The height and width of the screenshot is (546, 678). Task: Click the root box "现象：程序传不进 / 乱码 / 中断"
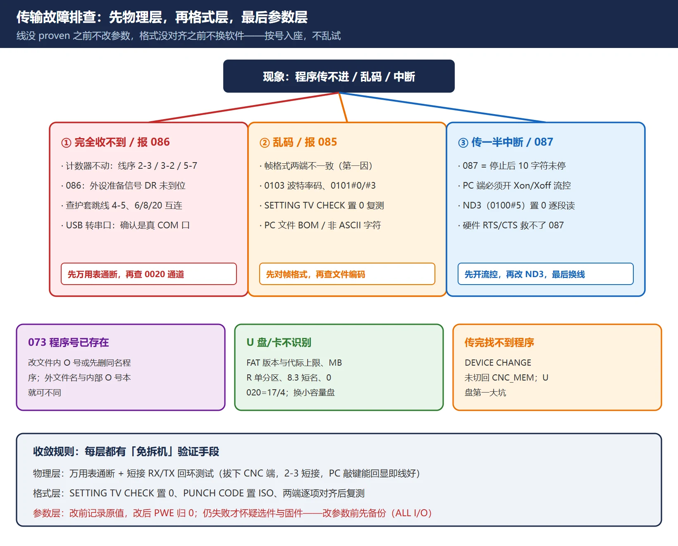[x=339, y=76]
